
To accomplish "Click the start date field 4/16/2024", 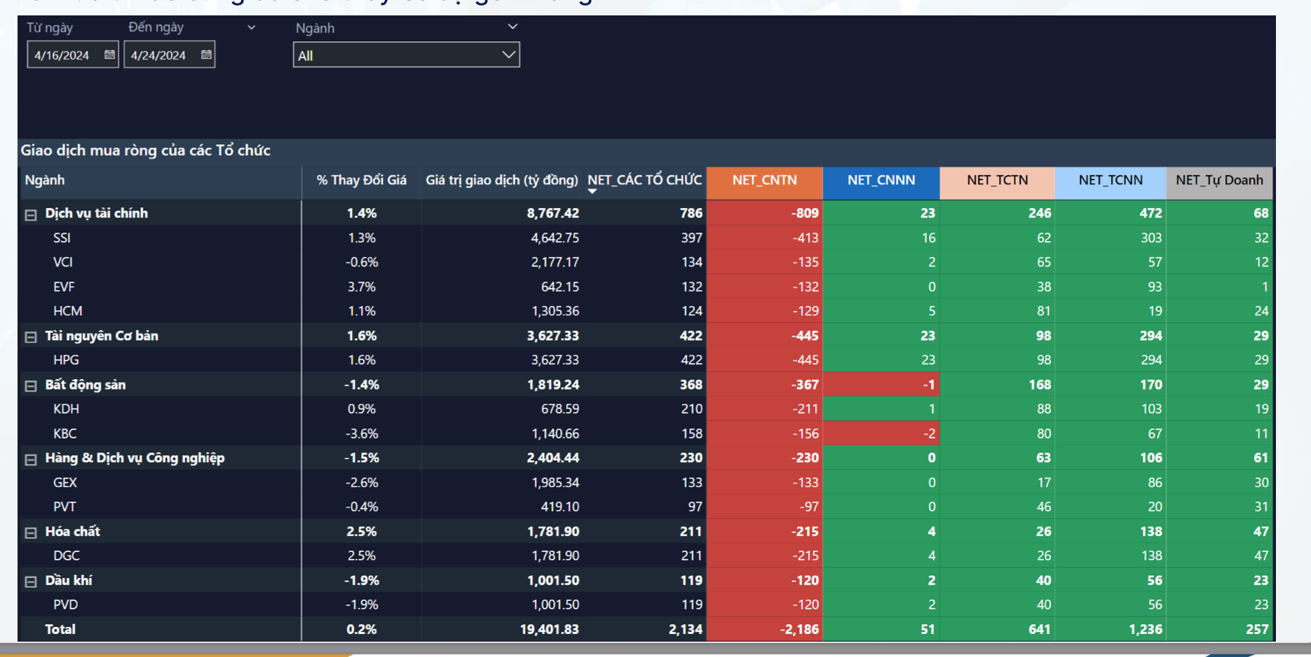I will (x=63, y=55).
